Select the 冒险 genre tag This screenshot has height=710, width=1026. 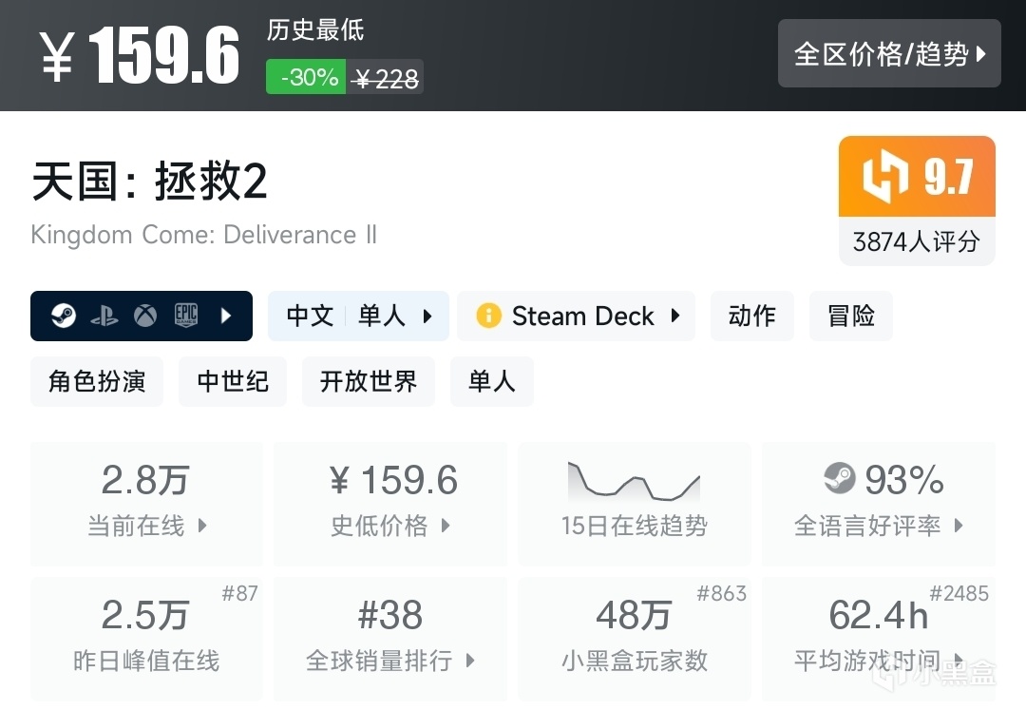(850, 316)
